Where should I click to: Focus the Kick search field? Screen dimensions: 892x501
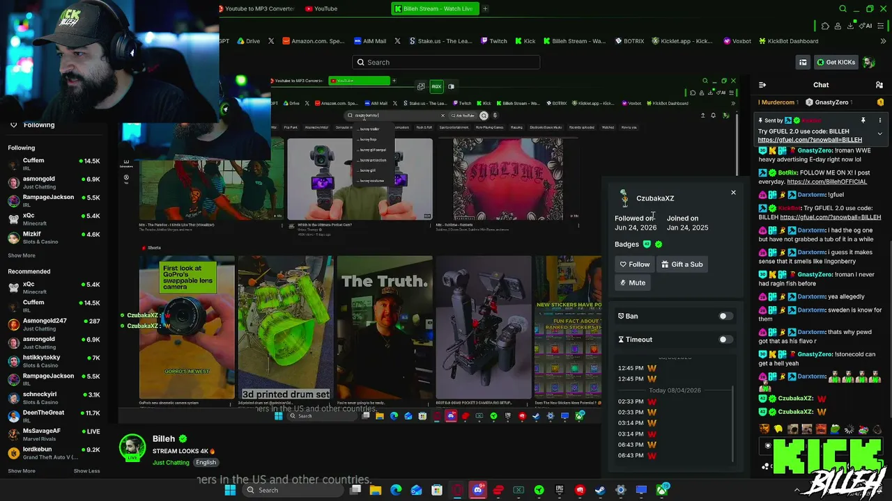(446, 63)
